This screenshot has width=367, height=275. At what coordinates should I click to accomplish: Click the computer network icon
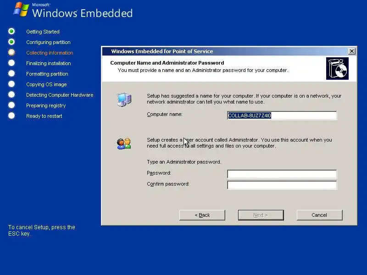point(124,99)
